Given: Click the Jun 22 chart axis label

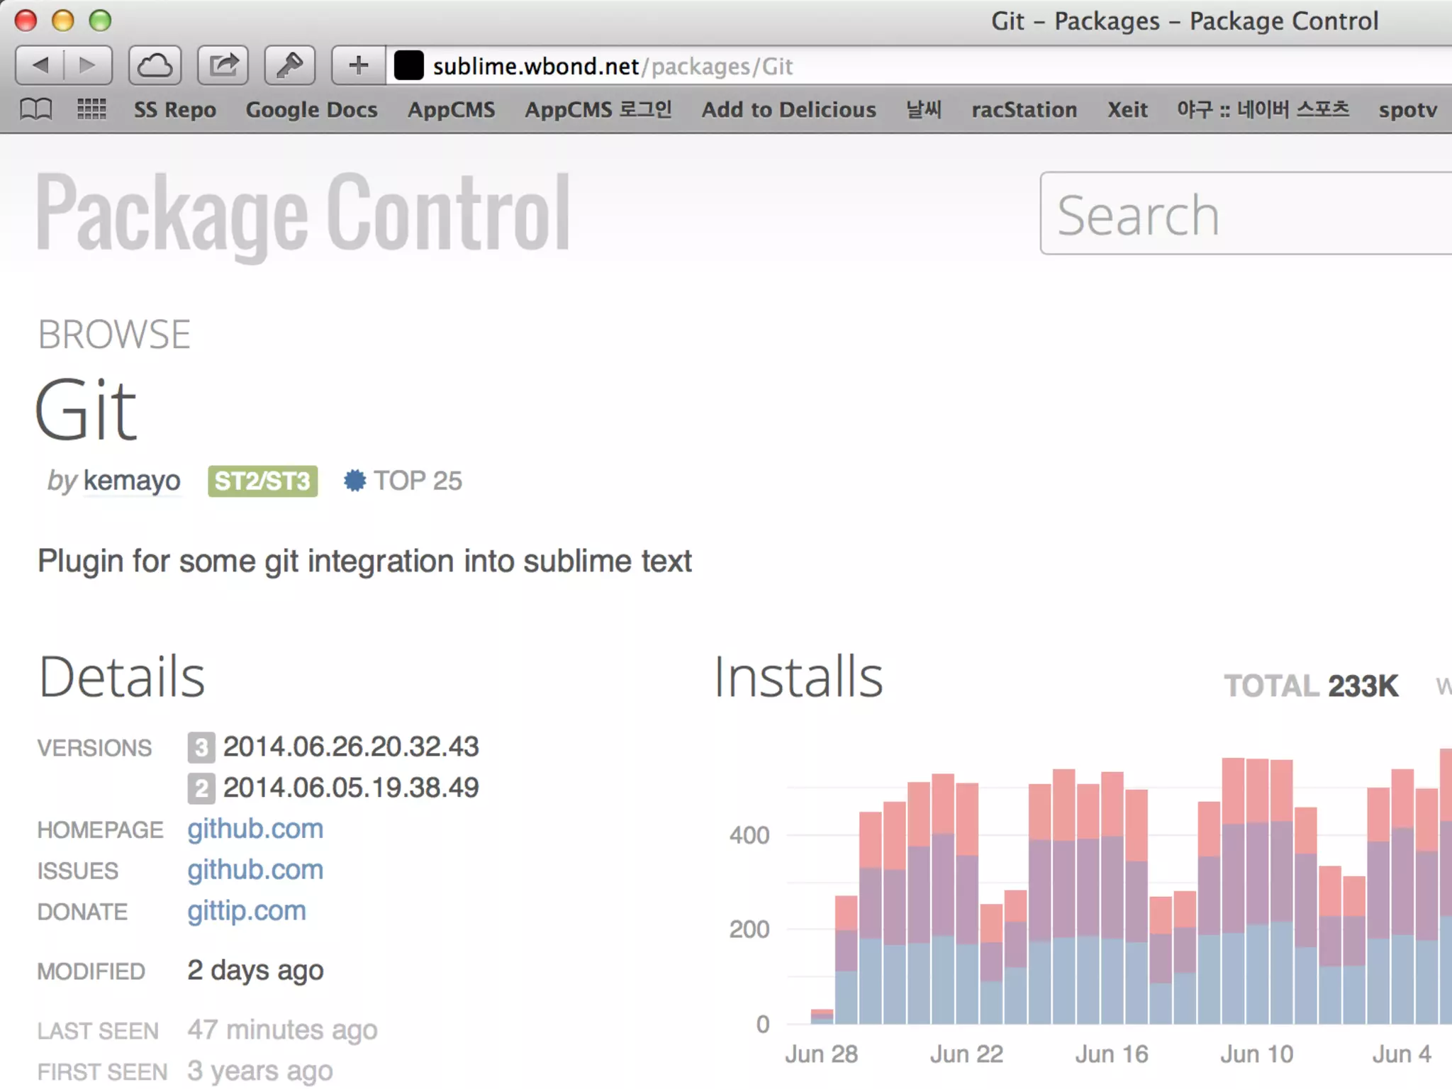Looking at the screenshot, I should click(x=966, y=1054).
